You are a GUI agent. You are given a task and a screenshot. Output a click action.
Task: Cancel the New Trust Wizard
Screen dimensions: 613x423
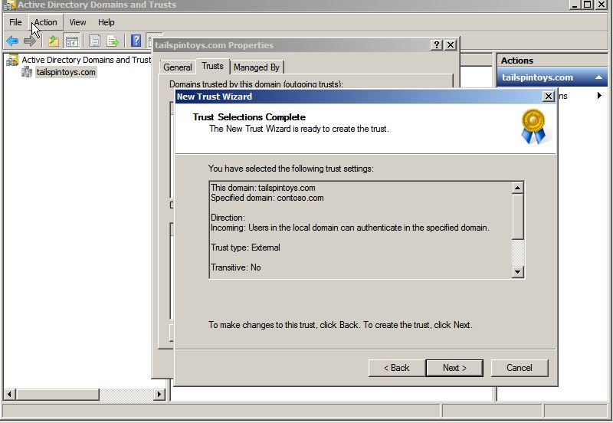[520, 368]
